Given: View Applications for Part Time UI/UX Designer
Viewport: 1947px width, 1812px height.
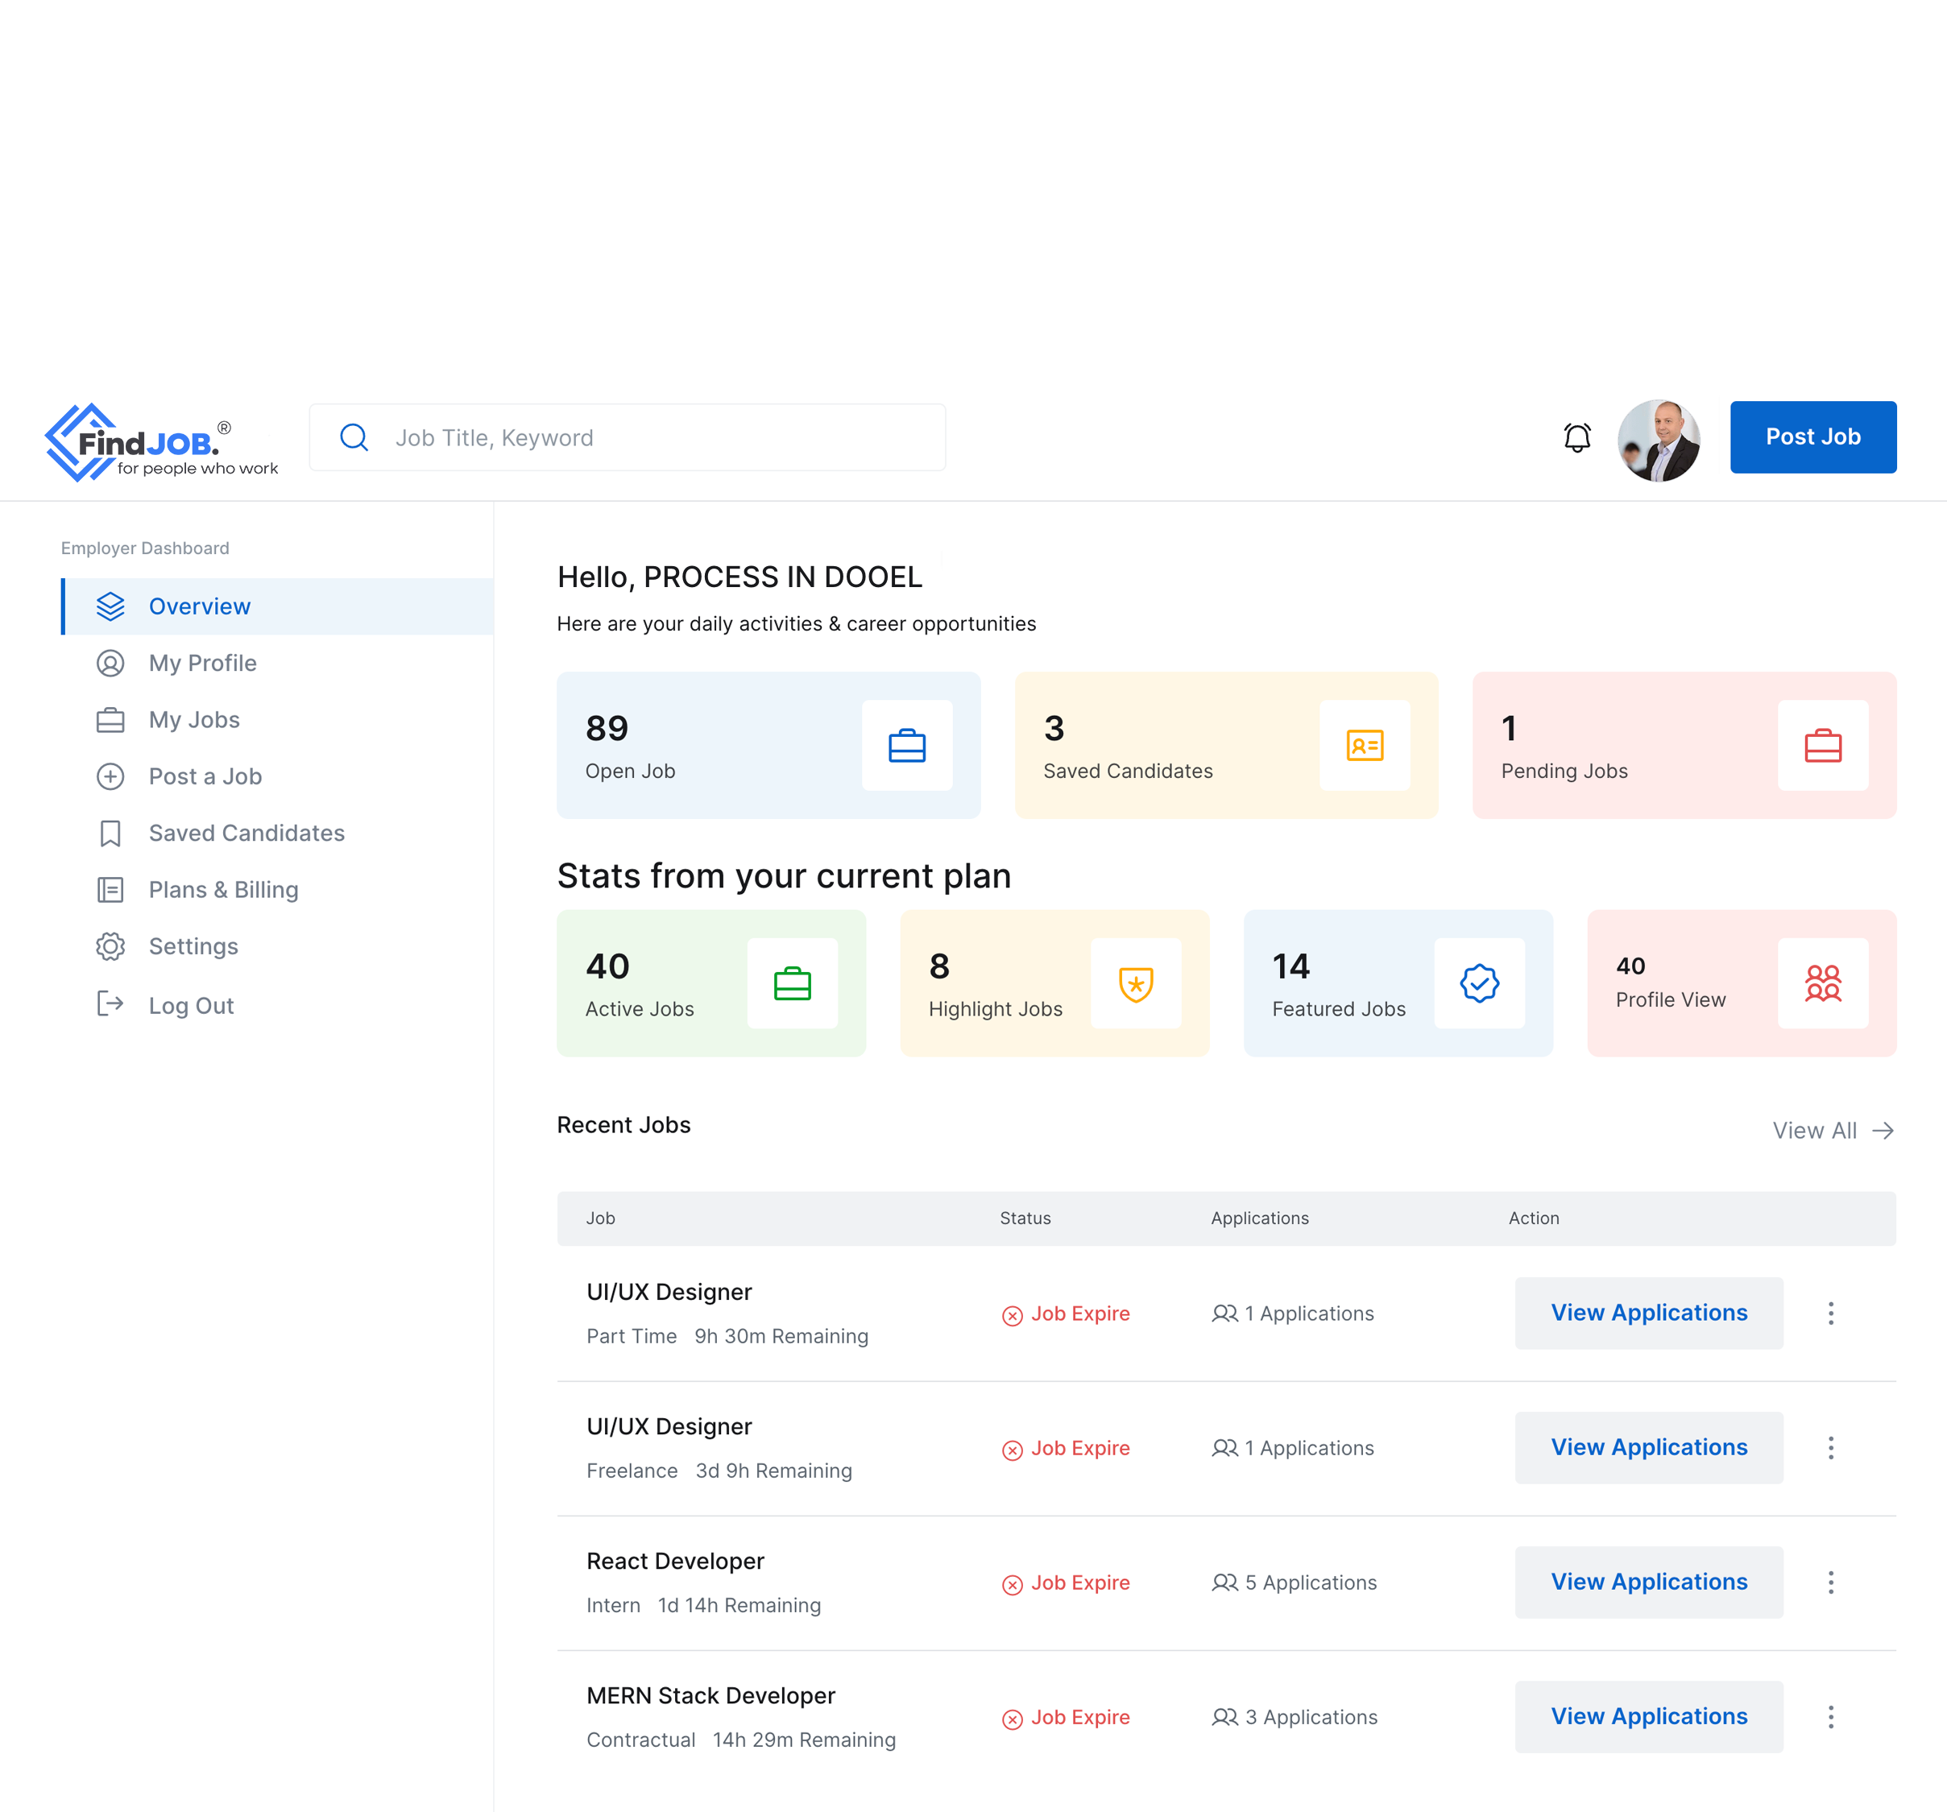Looking at the screenshot, I should tap(1648, 1313).
